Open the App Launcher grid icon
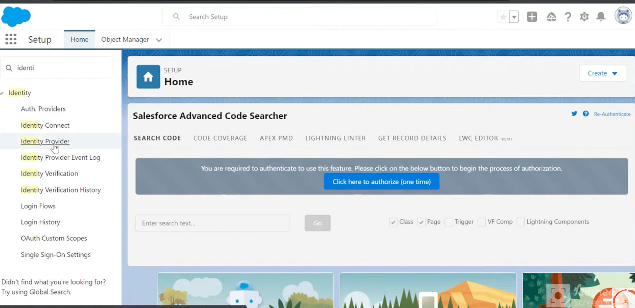 tap(11, 39)
